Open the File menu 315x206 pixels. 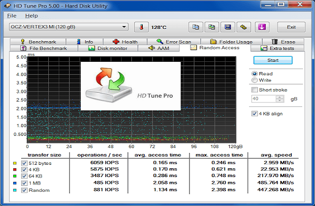(12, 16)
